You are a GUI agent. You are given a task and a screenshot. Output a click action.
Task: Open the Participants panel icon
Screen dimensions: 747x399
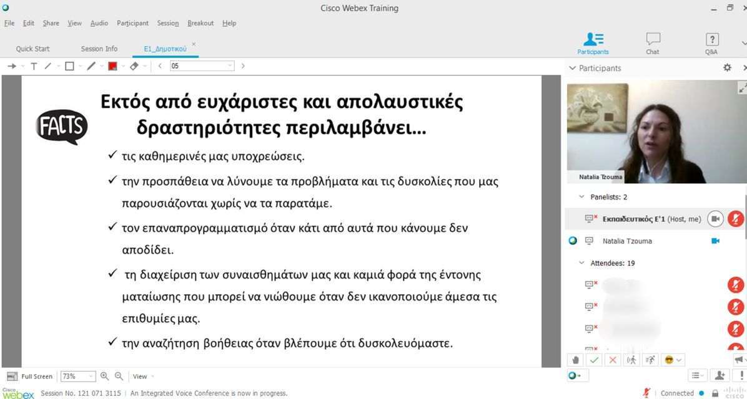tap(593, 43)
